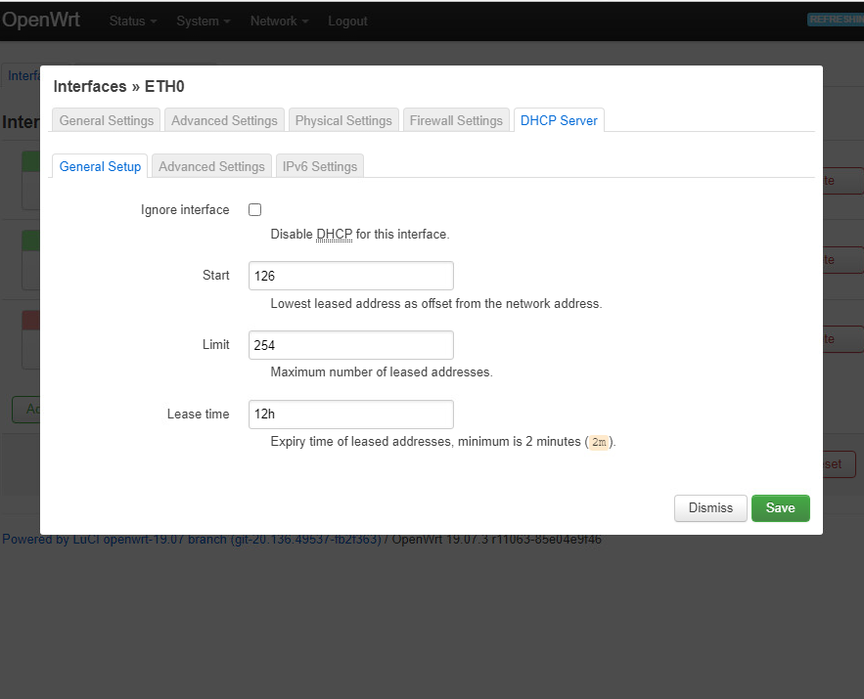Click the Start address input field

click(350, 276)
